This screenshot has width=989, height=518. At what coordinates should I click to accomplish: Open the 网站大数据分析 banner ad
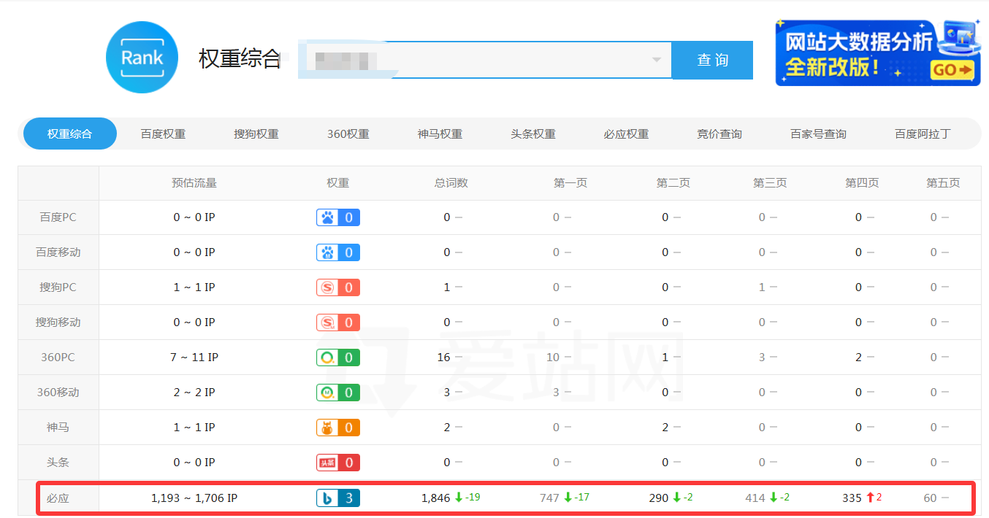(877, 53)
